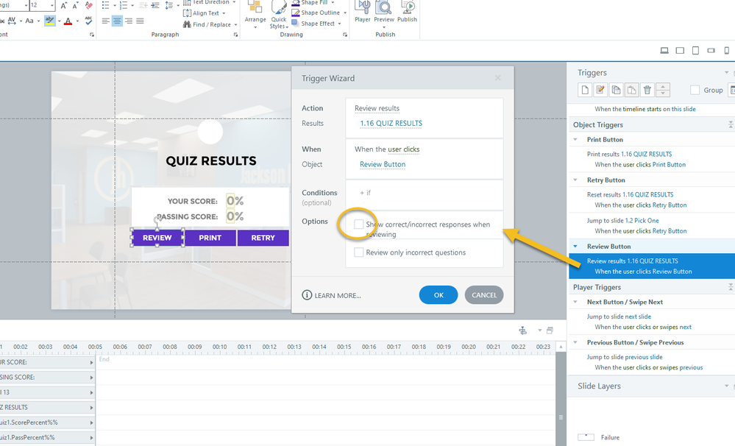The image size is (735, 446).
Task: Pick yellow text highlight color
Action: 49,21
